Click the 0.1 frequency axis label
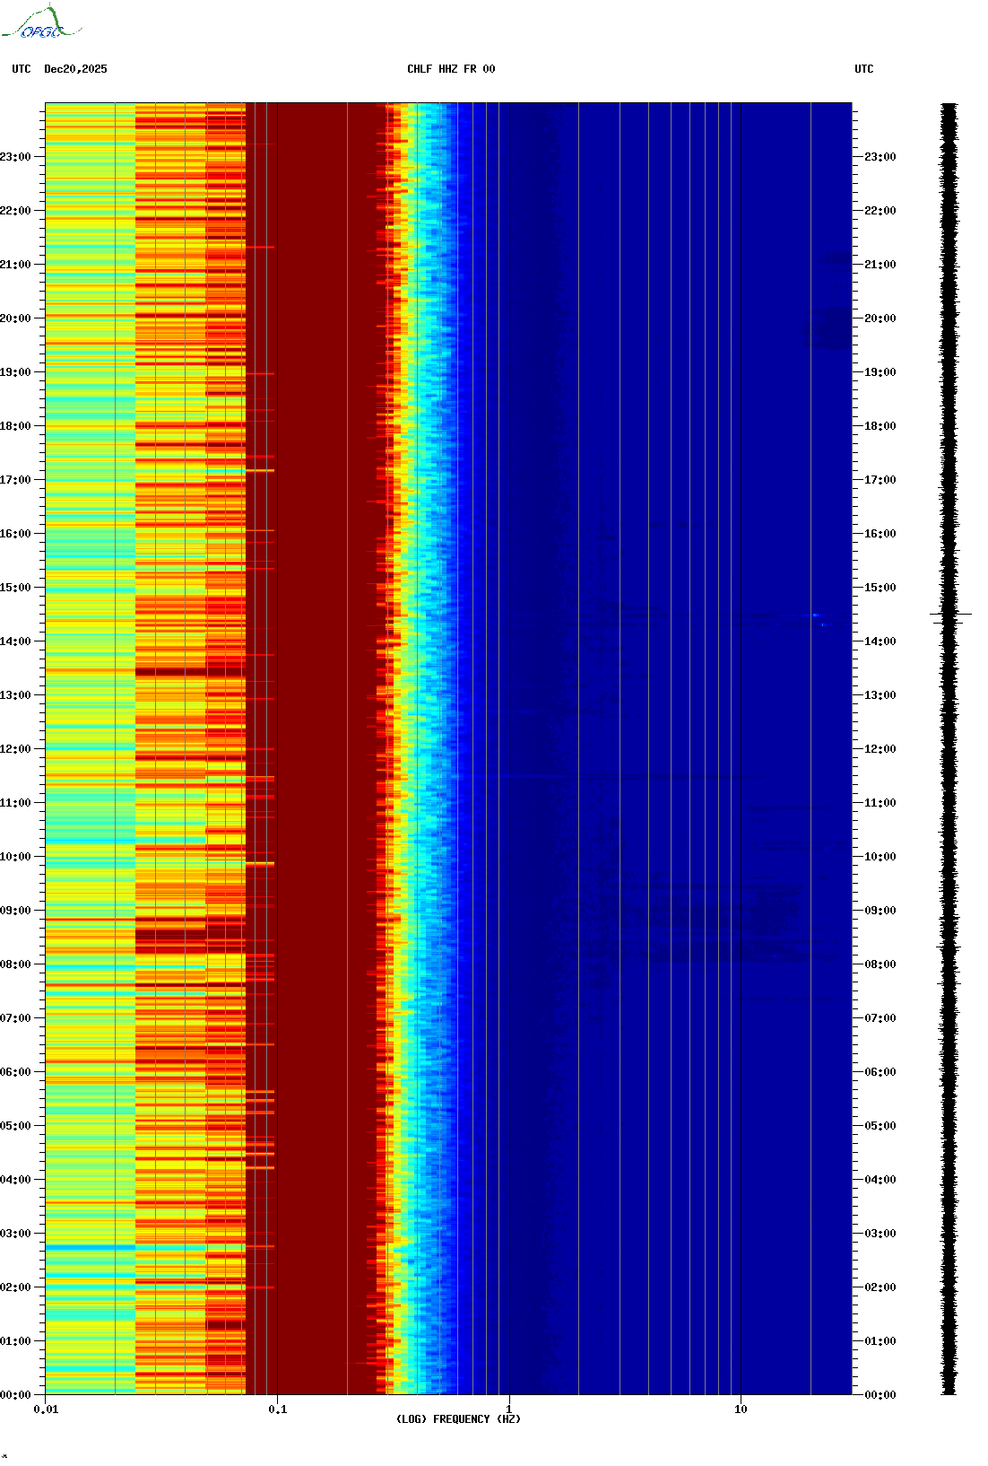The height and width of the screenshot is (1466, 988). pyautogui.click(x=278, y=1409)
